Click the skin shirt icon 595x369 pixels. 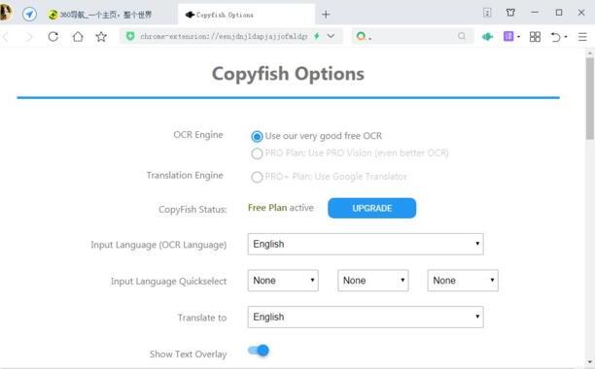[x=510, y=13]
